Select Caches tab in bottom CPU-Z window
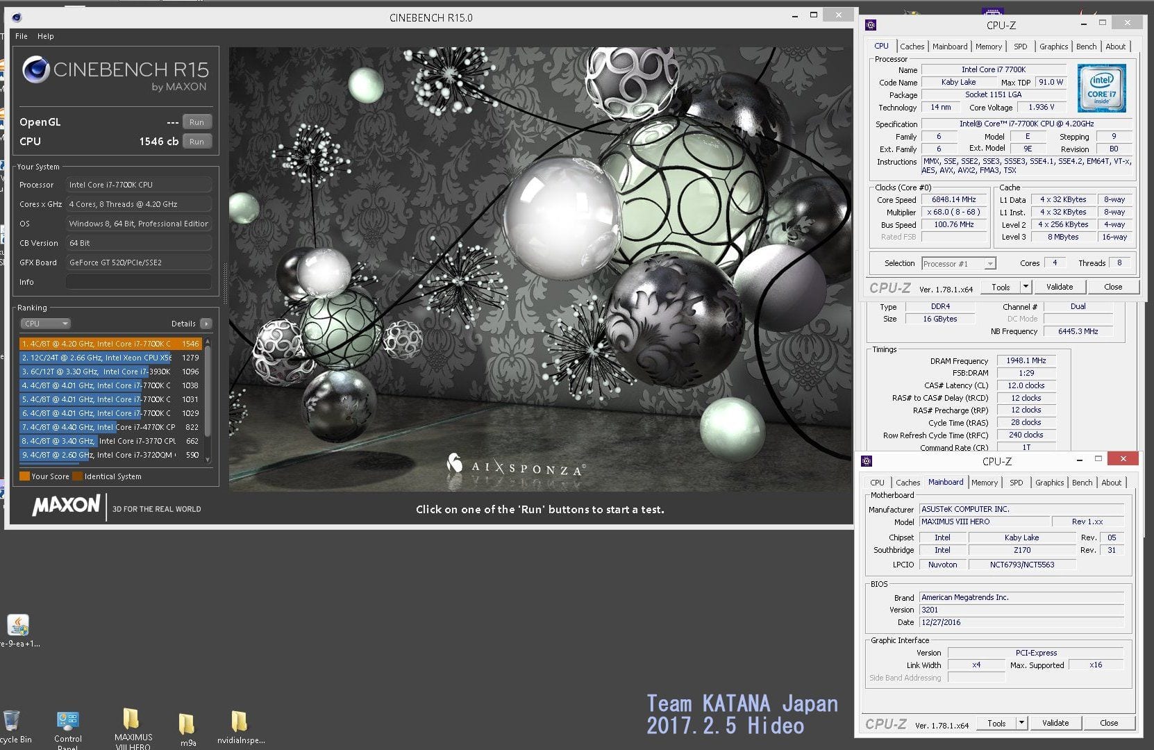 click(x=908, y=483)
